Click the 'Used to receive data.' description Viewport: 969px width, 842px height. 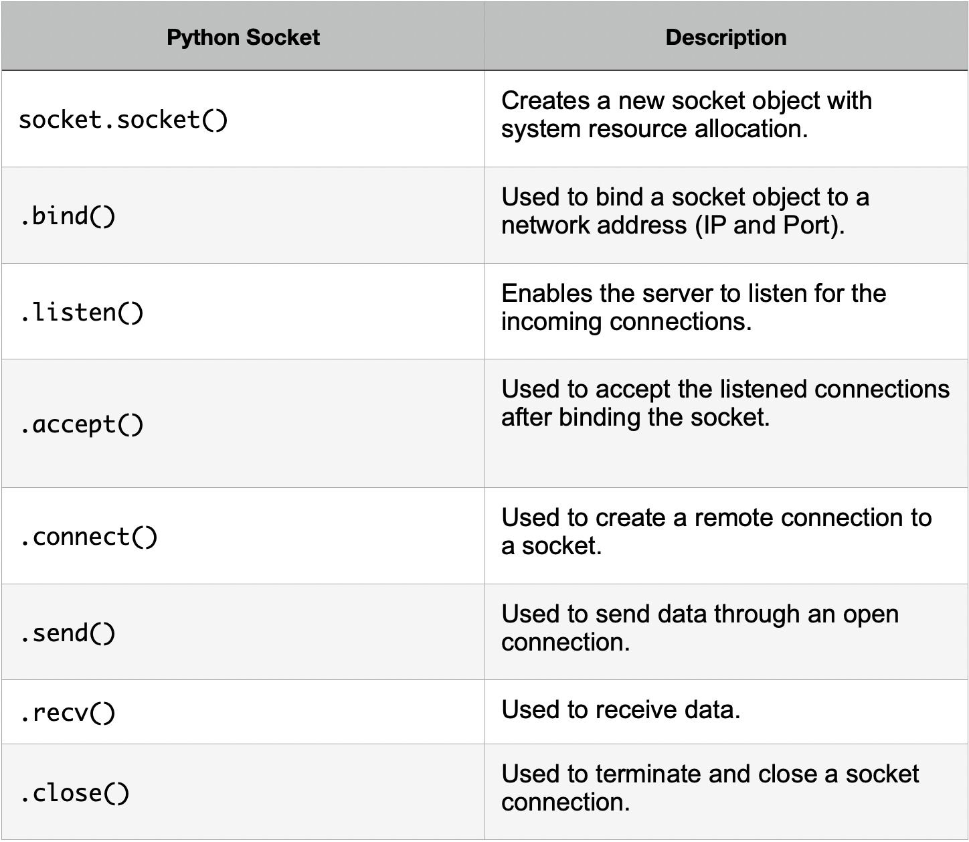point(620,710)
